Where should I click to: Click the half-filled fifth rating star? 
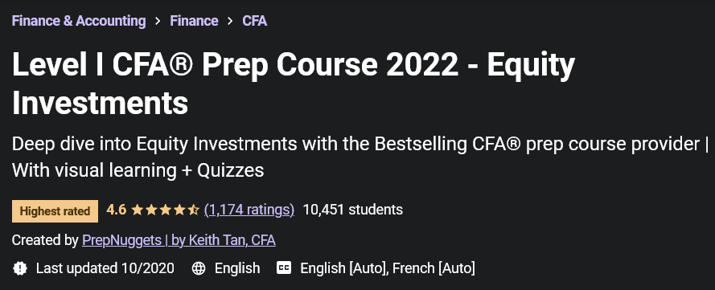193,210
